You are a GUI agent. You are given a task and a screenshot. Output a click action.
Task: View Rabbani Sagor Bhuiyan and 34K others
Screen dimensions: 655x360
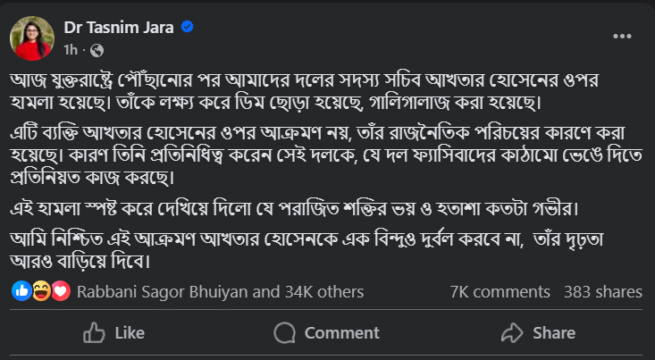pyautogui.click(x=221, y=291)
